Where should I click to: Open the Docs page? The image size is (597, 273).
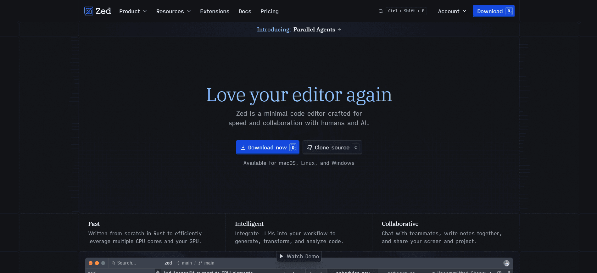pos(245,11)
